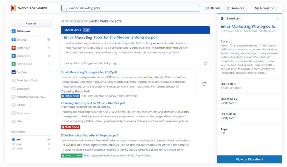The width and height of the screenshot is (287, 167).
Task: Click preview title Email Marketing Strategies fo...
Action: point(249,27)
